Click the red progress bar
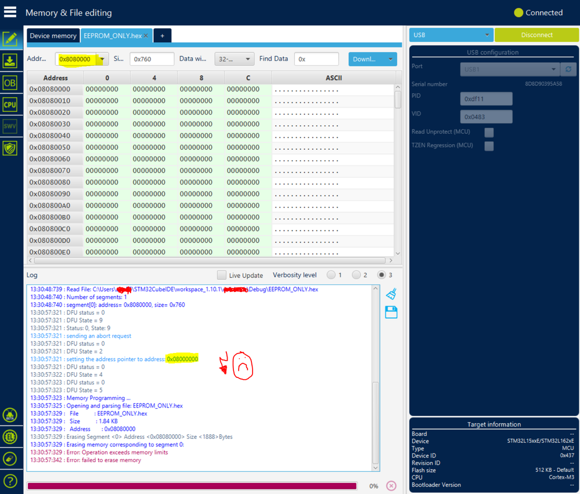580x494 pixels. click(192, 486)
